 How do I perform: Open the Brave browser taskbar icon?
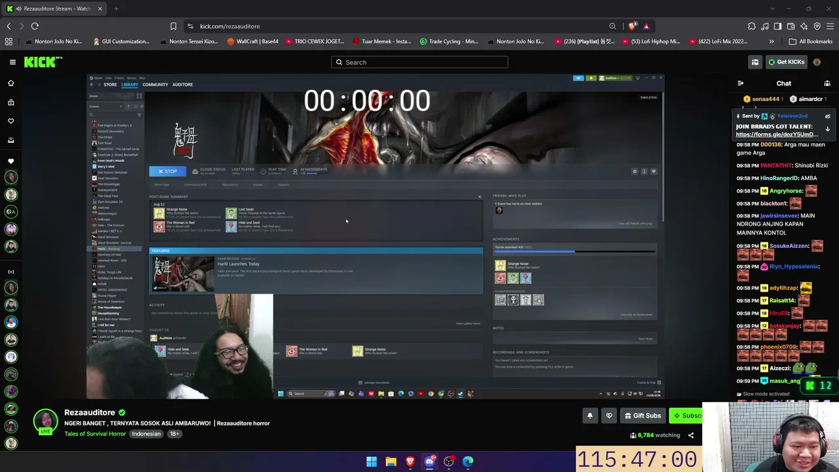(x=410, y=462)
